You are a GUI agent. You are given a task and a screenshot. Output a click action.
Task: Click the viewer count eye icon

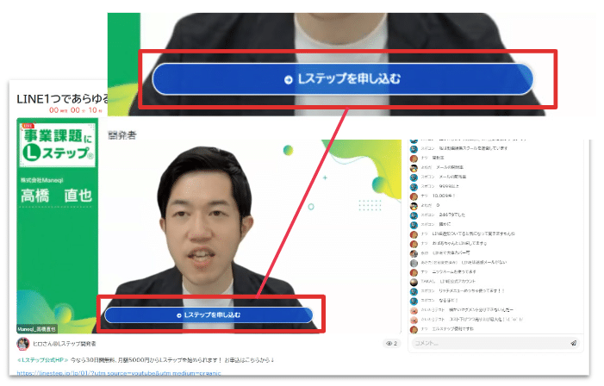[389, 343]
